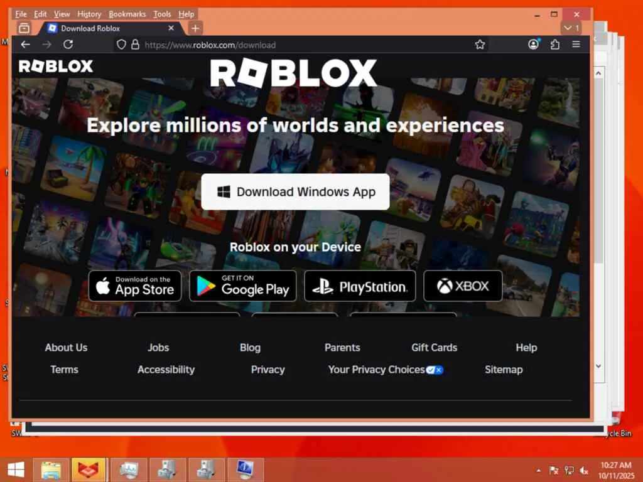Open File Explorer from the taskbar

[x=50, y=469]
